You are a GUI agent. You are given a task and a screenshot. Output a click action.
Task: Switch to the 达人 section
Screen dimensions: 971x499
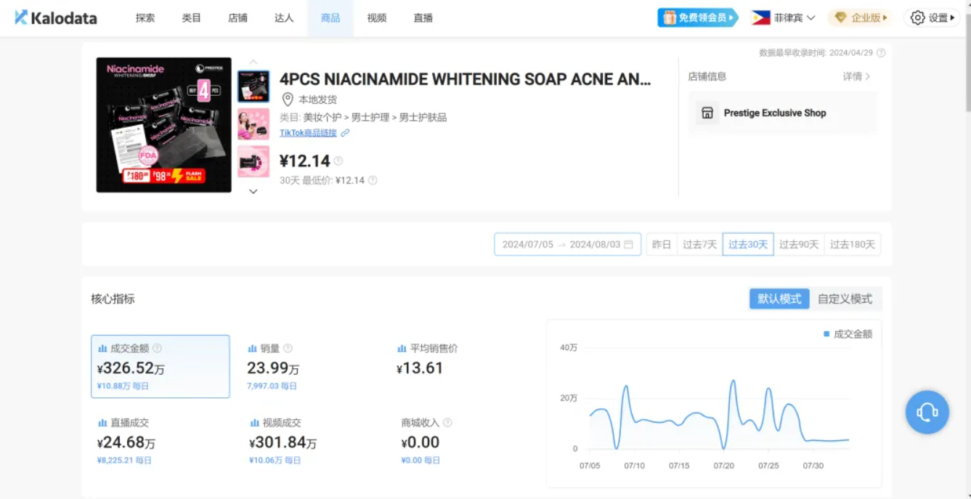[x=284, y=18]
